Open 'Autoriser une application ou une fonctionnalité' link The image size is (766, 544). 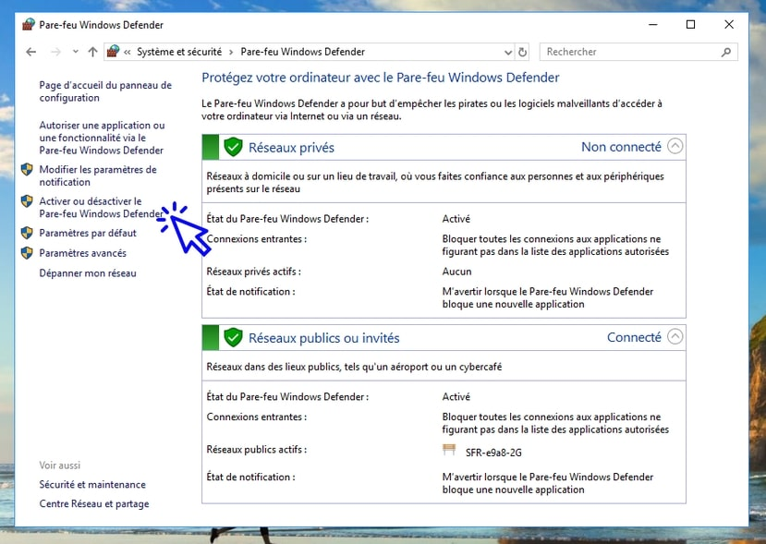click(x=102, y=138)
